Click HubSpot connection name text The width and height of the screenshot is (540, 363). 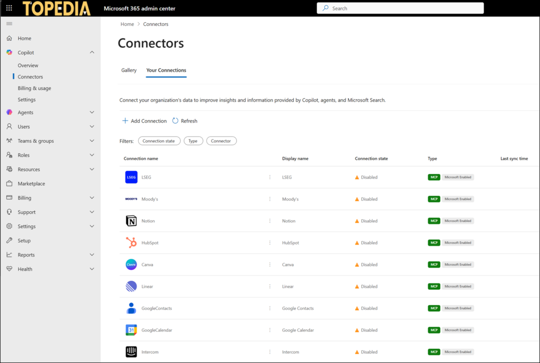click(x=150, y=242)
